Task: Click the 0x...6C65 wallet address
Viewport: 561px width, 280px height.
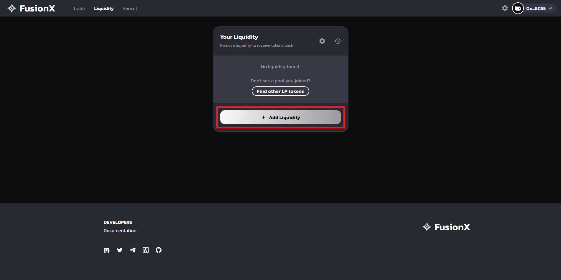Action: click(x=536, y=9)
